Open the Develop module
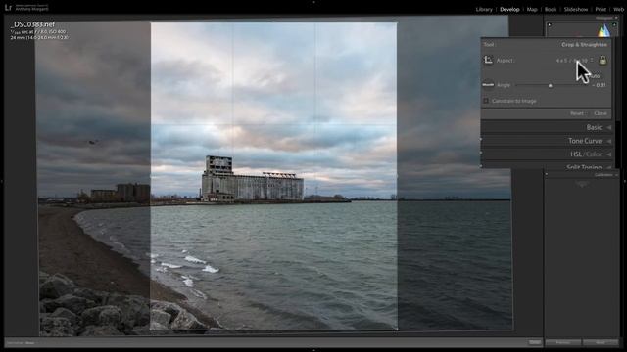Screen dimensions: 627x352 [509, 9]
